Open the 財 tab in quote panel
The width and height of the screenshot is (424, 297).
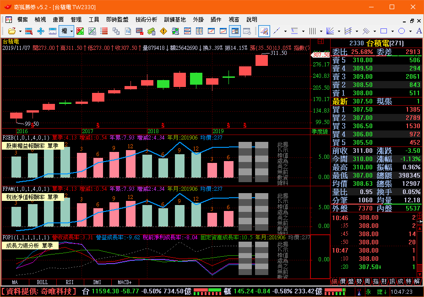384,281
